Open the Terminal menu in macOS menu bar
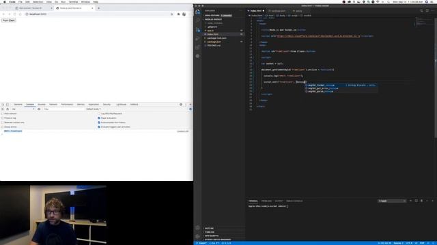Viewport: 437px width, 245px height. click(x=73, y=2)
